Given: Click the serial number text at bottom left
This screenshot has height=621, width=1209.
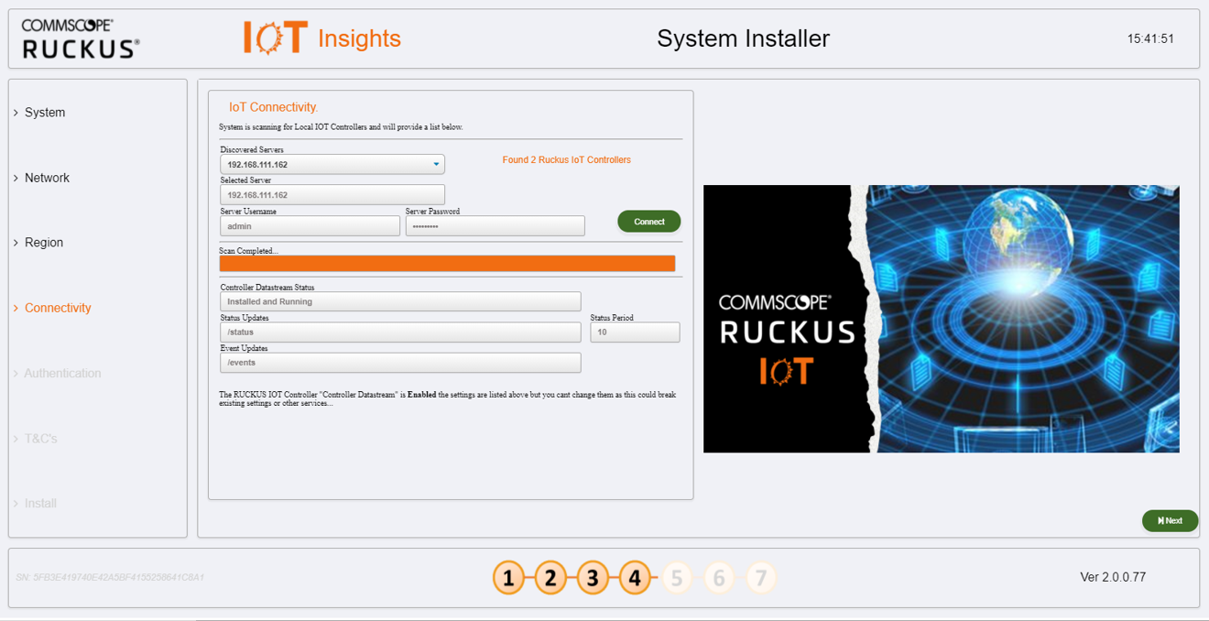Looking at the screenshot, I should 110,578.
